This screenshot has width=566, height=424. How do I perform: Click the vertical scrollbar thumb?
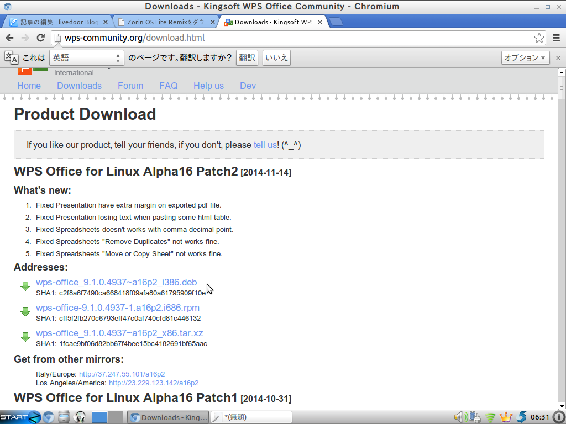tap(562, 88)
